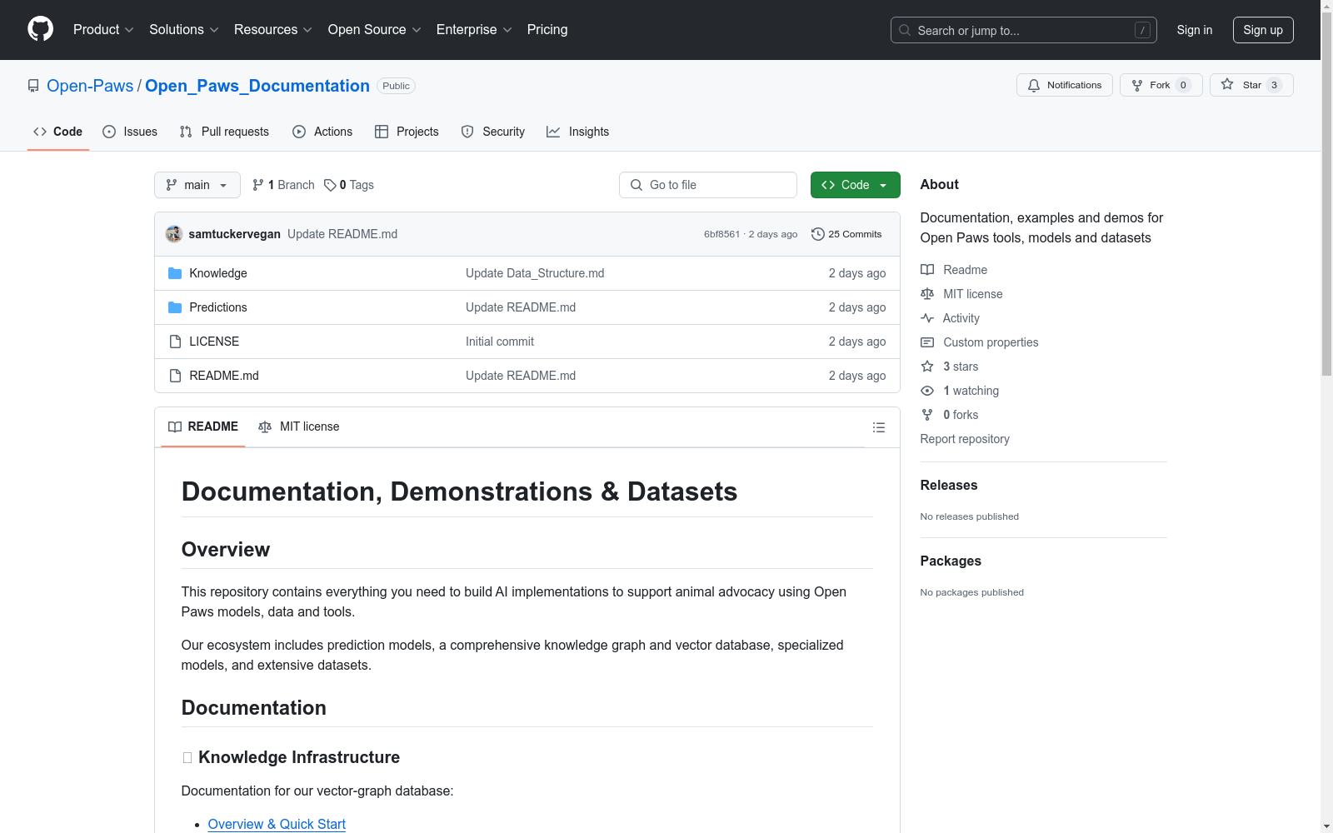
Task: Click the Releases heading link
Action: click(x=949, y=485)
